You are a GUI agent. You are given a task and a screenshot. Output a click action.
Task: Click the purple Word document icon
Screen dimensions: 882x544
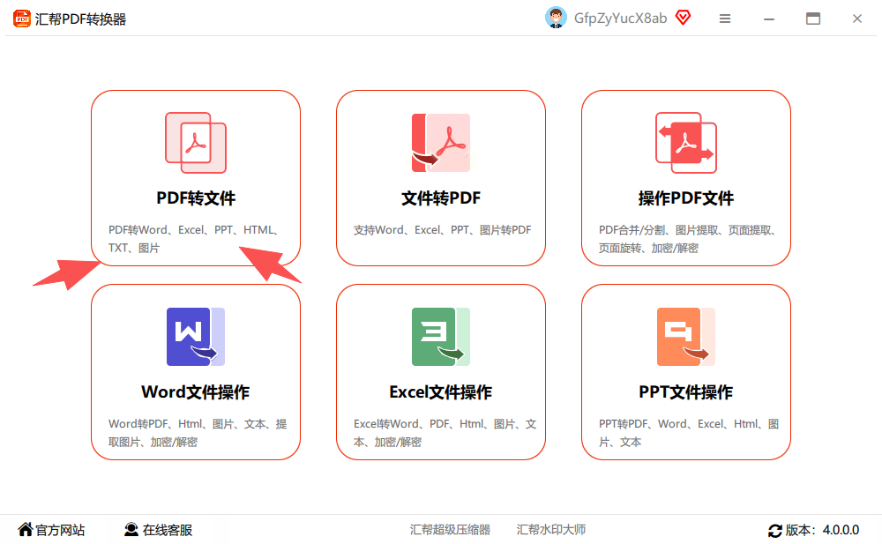click(x=196, y=337)
